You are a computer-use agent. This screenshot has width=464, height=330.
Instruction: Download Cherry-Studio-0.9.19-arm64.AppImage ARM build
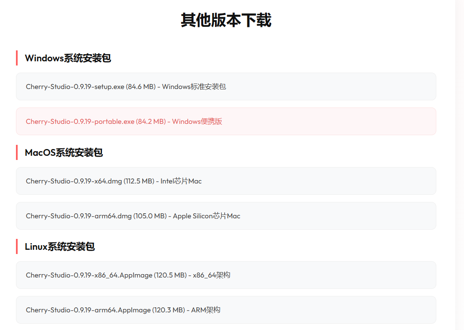(x=226, y=310)
